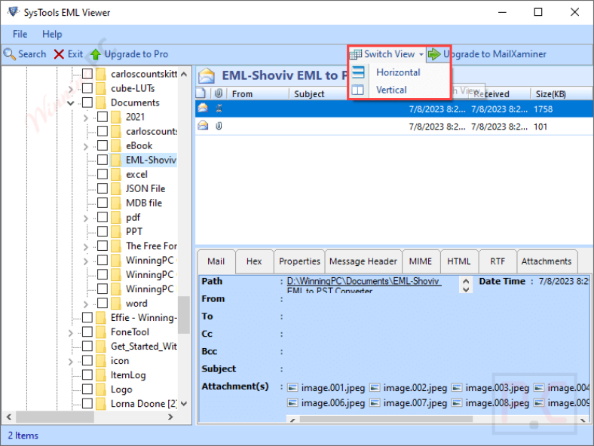594x446 pixels.
Task: Collapse the Documents folder tree node
Action: click(x=70, y=103)
